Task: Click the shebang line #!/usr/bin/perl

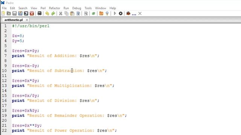Action: (31, 26)
